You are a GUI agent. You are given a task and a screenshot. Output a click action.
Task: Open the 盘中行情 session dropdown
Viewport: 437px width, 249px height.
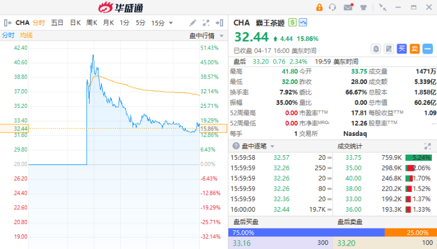click(206, 36)
